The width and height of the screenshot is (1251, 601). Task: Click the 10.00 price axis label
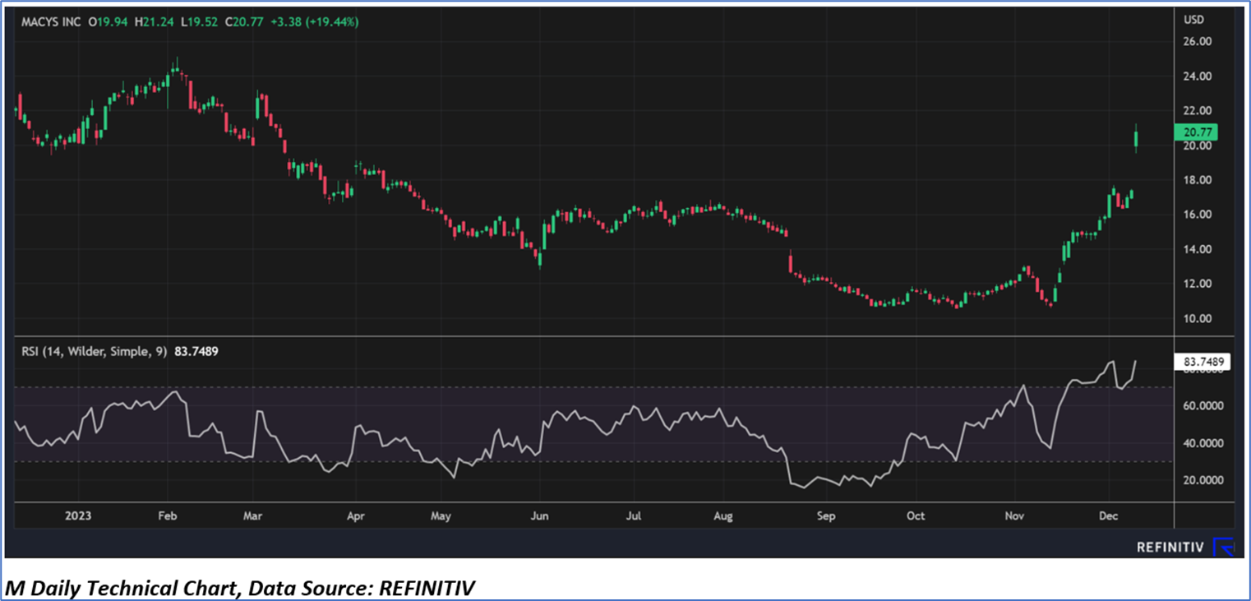1197,319
